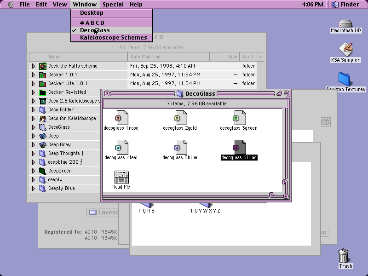Viewport: 368px width, 276px height.
Task: Open the View menu
Action: [60, 5]
